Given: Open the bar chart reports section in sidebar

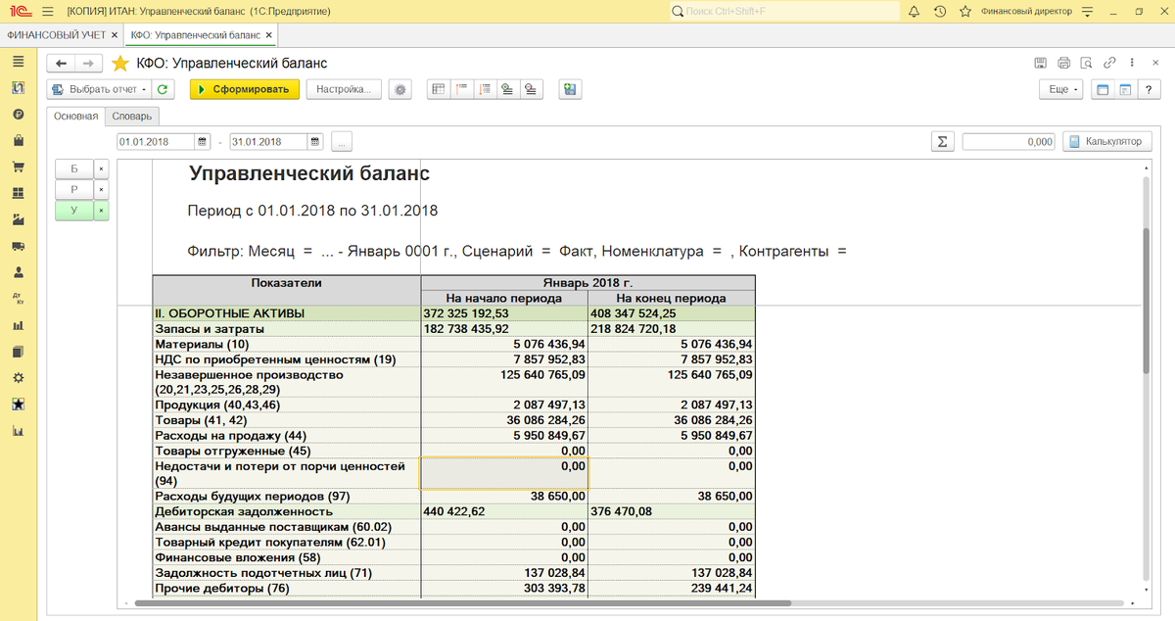Looking at the screenshot, I should coord(18,325).
